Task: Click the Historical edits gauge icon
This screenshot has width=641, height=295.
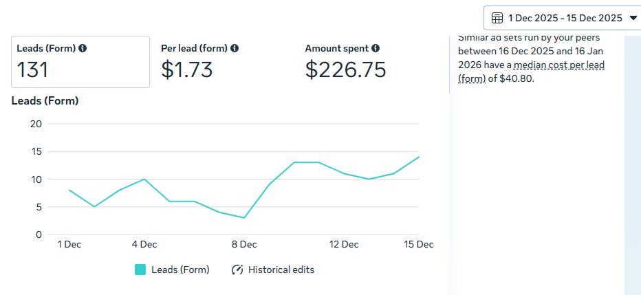Action: coord(237,270)
